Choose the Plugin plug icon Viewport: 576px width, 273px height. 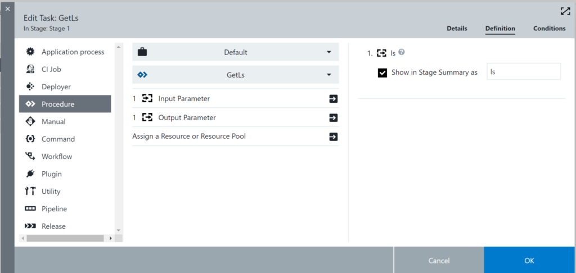(30, 174)
